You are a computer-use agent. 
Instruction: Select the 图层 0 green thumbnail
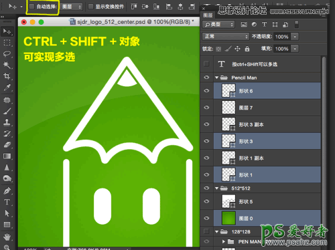pyautogui.click(x=228, y=218)
